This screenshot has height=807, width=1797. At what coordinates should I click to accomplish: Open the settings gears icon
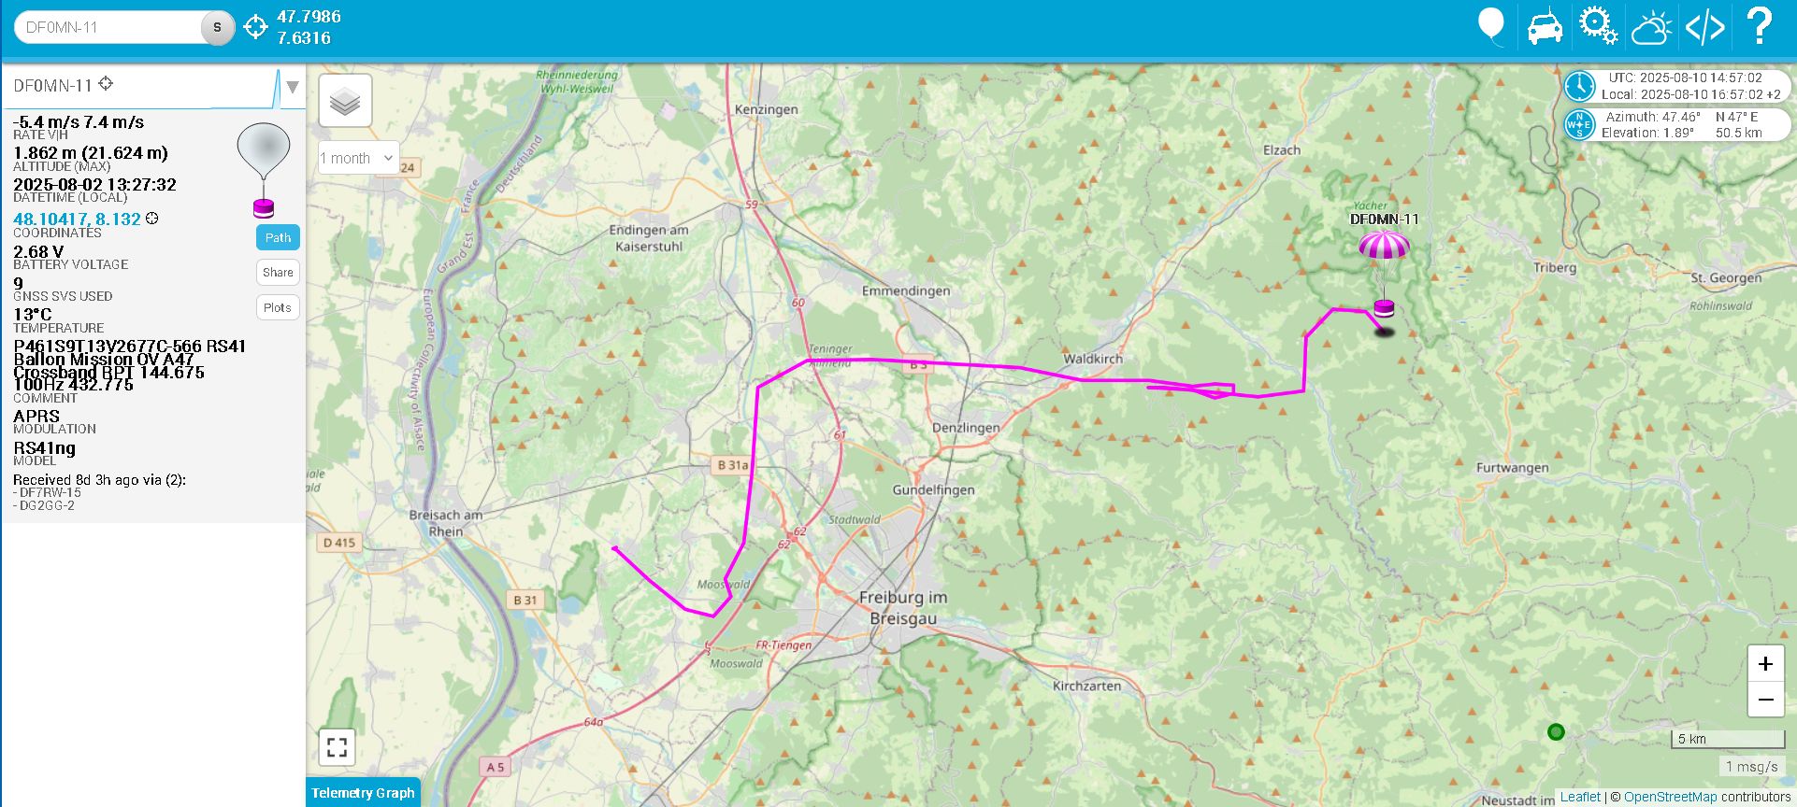pos(1598,25)
